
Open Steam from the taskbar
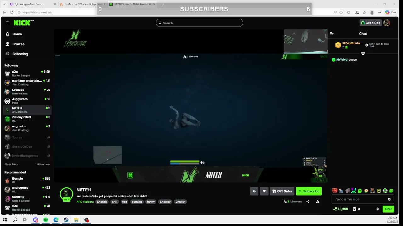[66, 220]
